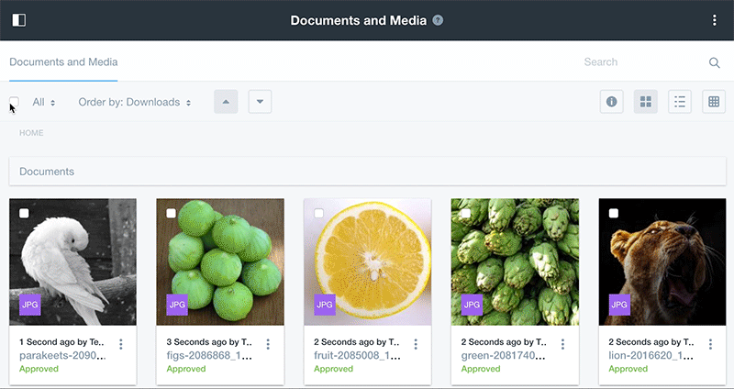
Task: Expand the Order by: Downloads dropdown
Action: click(x=135, y=102)
